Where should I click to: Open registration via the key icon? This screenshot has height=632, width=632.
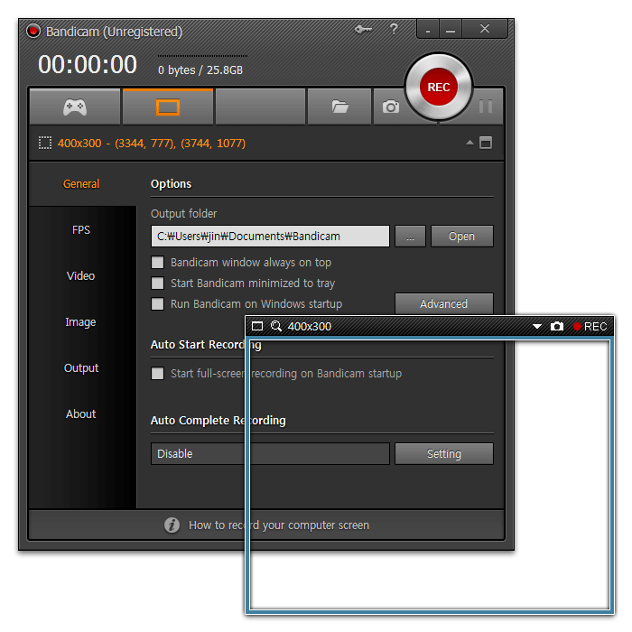tap(363, 30)
